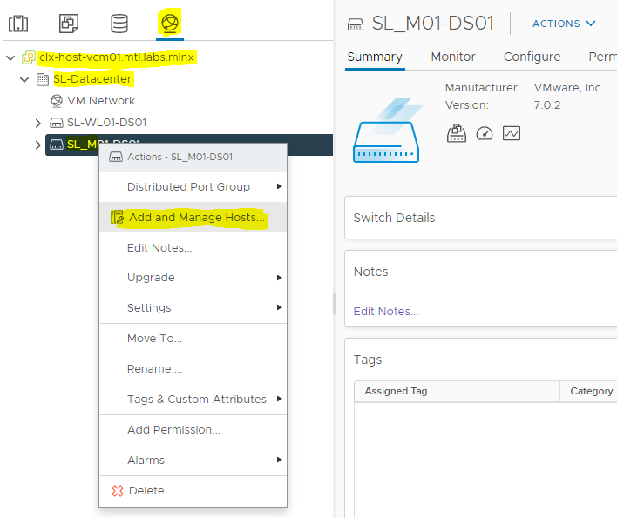The image size is (617, 518).
Task: Select clx-host-vcm01.mtl.labs.mlnx in the tree
Action: click(x=117, y=57)
